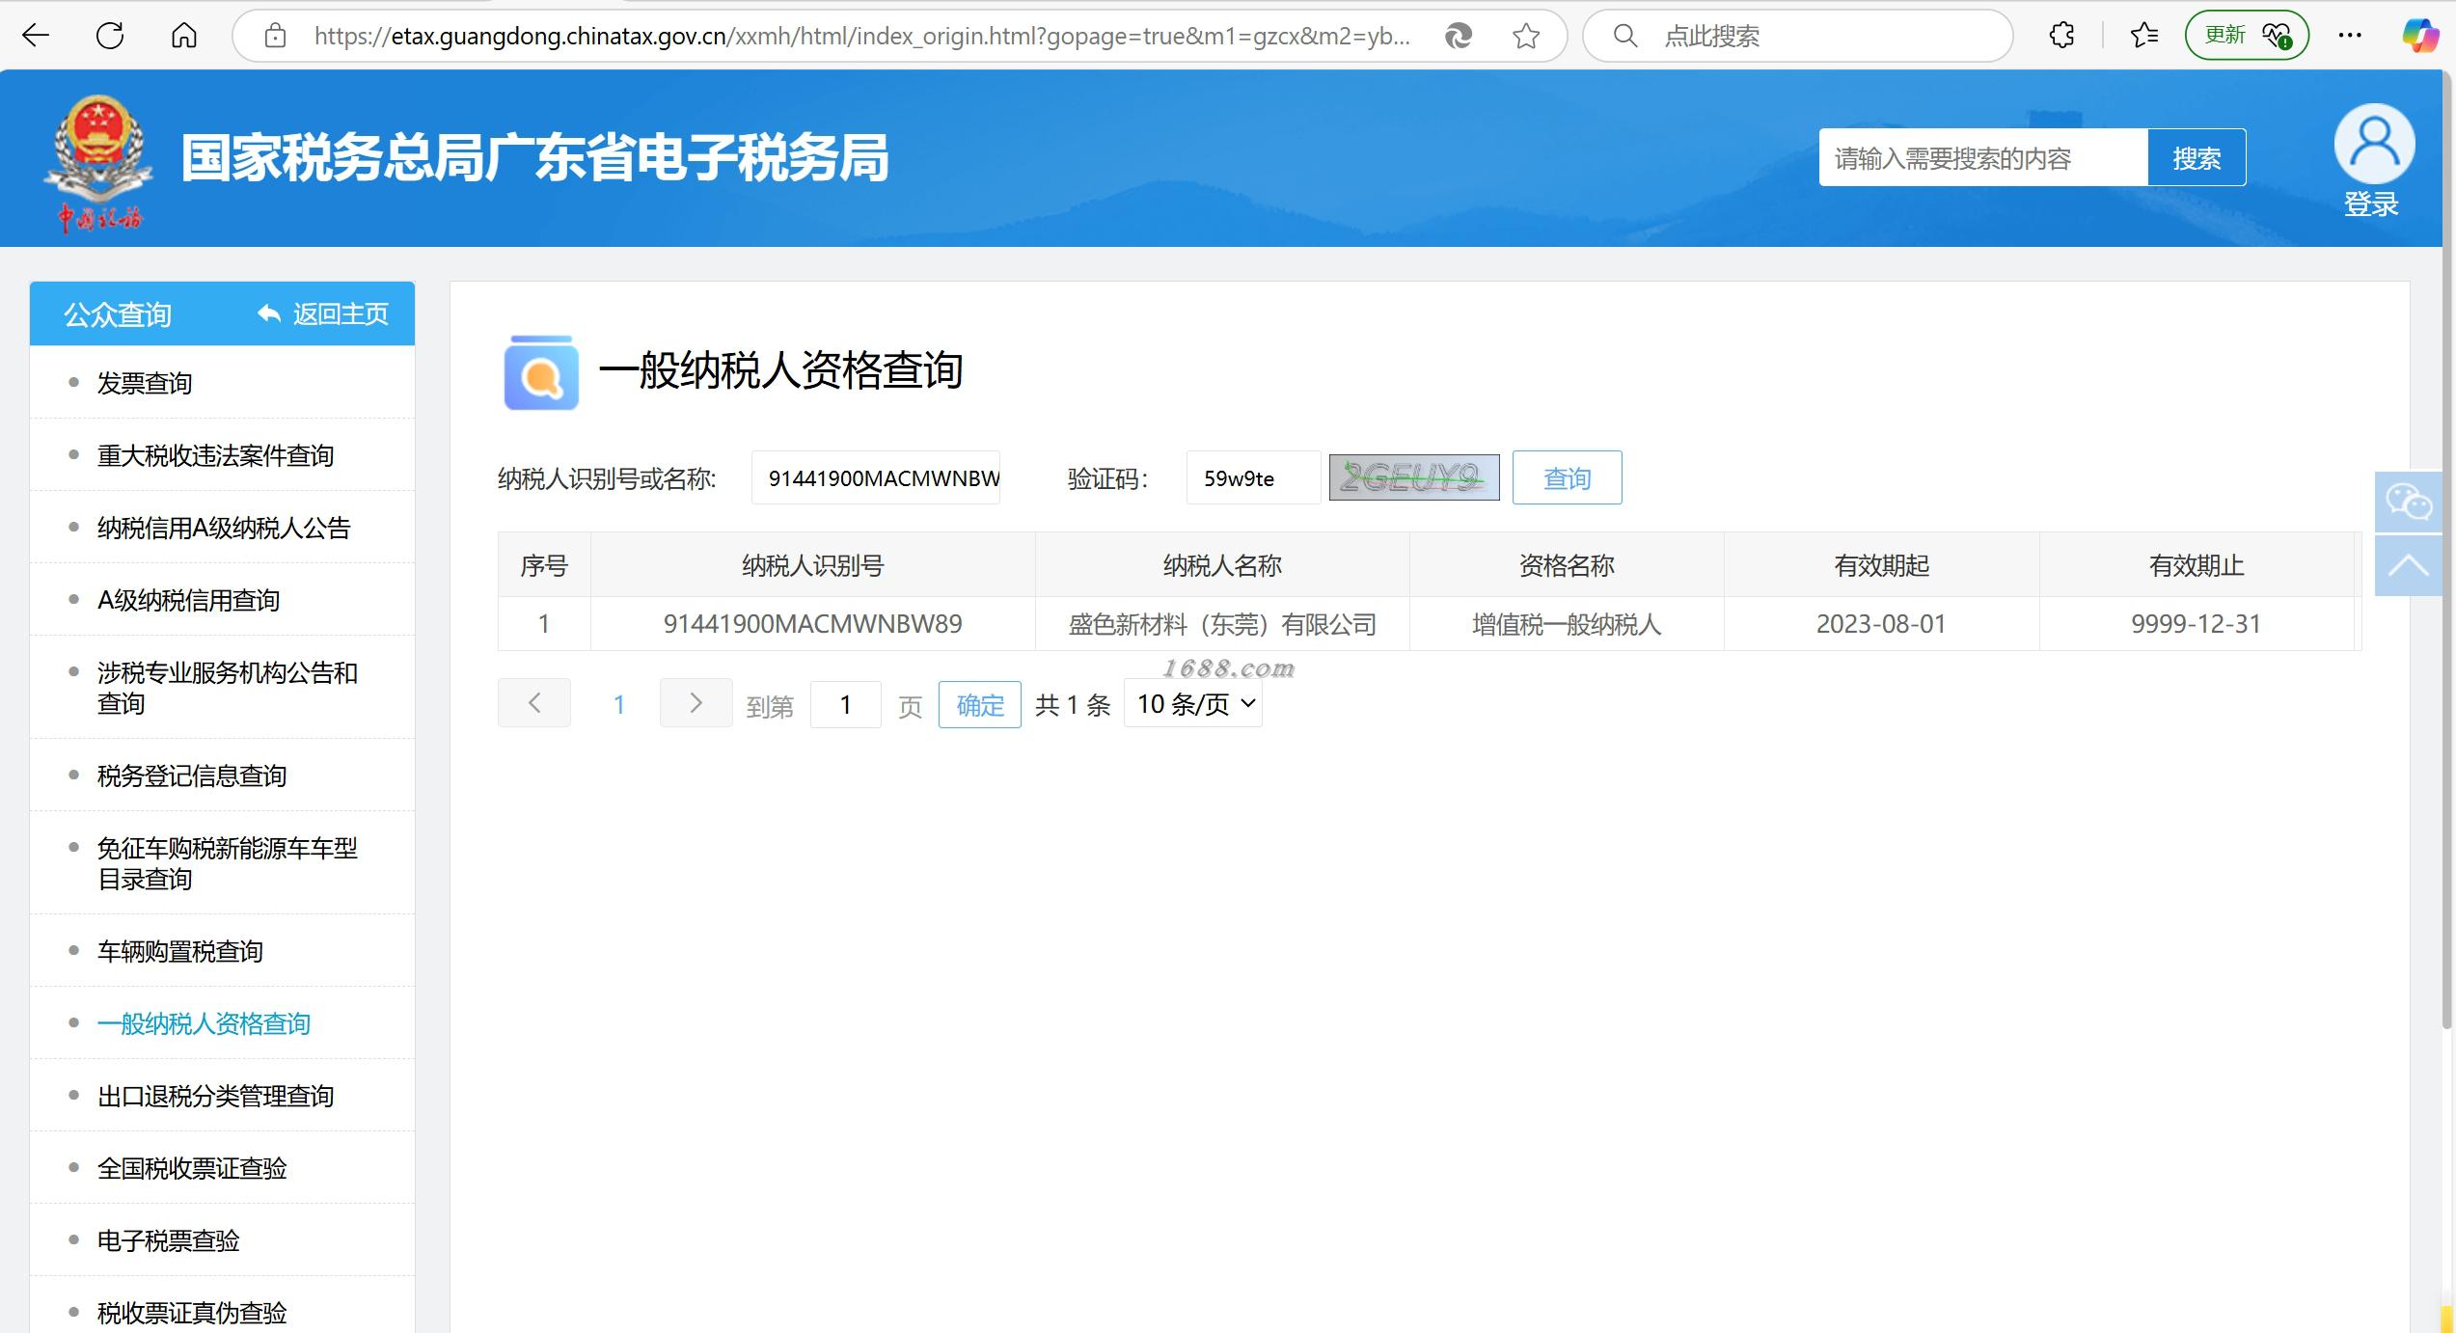Click taxpayer ID 91441900MACMWNBW89 cell

pyautogui.click(x=812, y=624)
